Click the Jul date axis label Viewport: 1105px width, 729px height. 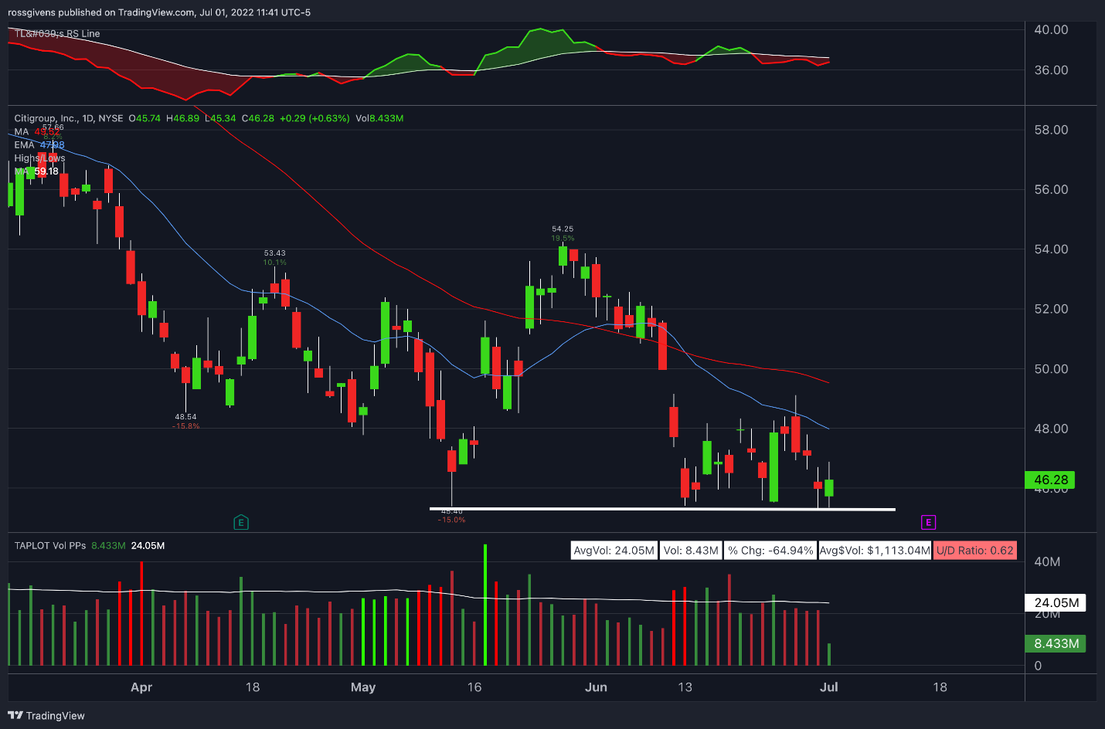828,687
